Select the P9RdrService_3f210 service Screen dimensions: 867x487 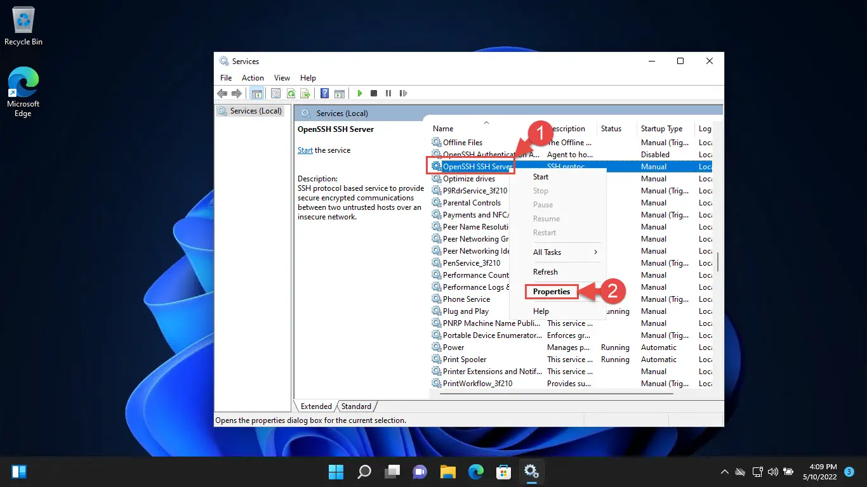[x=475, y=191]
